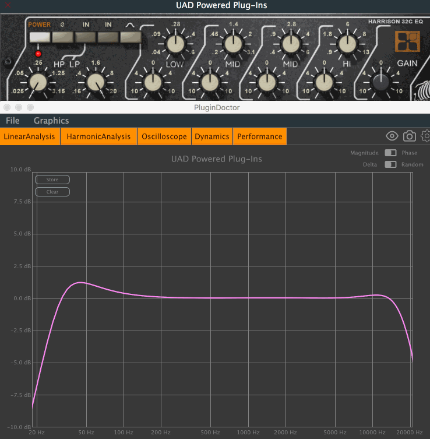
Task: Click the 0.0 dB axis label
Action: [22, 298]
